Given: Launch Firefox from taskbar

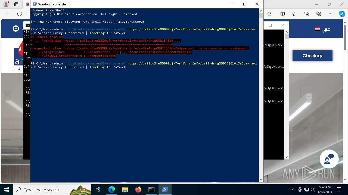Looking at the screenshot, I should pyautogui.click(x=138, y=190).
